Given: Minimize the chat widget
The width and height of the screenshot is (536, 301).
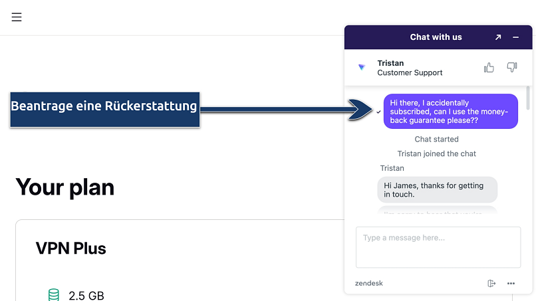Looking at the screenshot, I should pyautogui.click(x=516, y=37).
